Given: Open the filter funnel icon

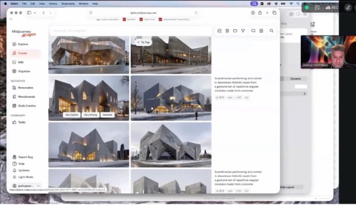Looking at the screenshot, I should pos(243,30).
